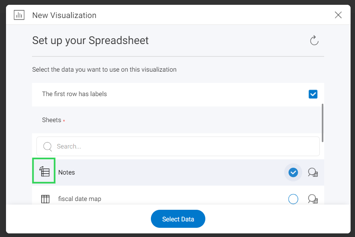Viewport: 355px width, 237px height.
Task: Uncheck the first row has labels checkbox
Action: click(x=313, y=94)
